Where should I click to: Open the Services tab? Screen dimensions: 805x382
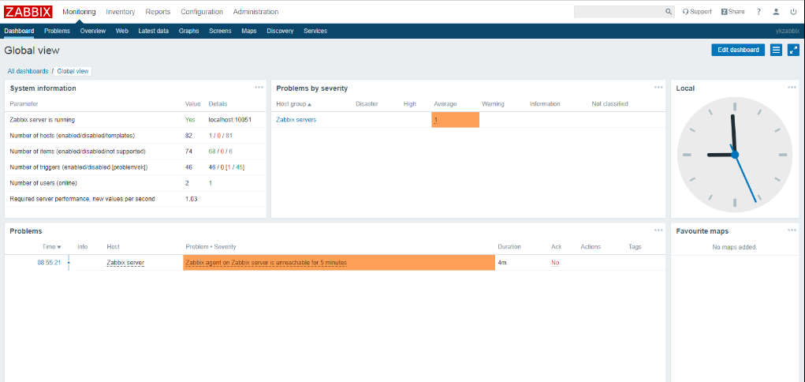(315, 31)
